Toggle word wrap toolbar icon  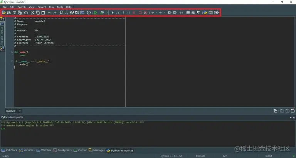point(193,13)
